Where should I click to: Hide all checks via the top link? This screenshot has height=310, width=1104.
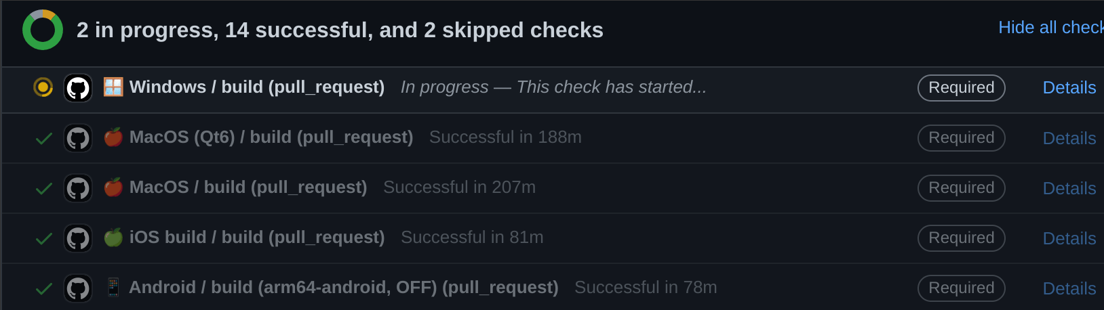click(x=1050, y=28)
